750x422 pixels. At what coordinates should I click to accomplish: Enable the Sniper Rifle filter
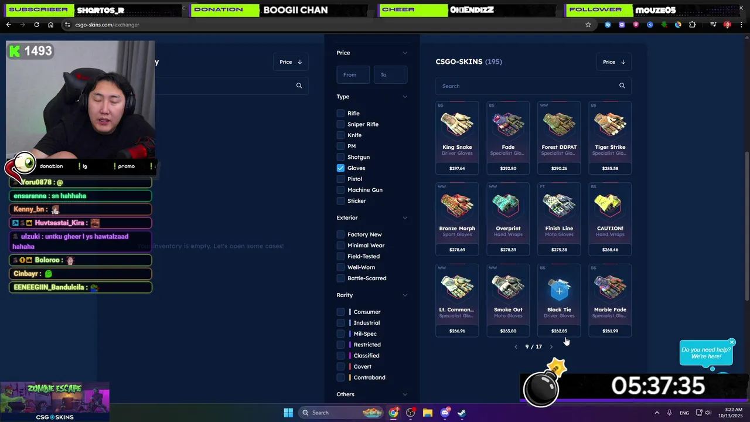pos(340,124)
